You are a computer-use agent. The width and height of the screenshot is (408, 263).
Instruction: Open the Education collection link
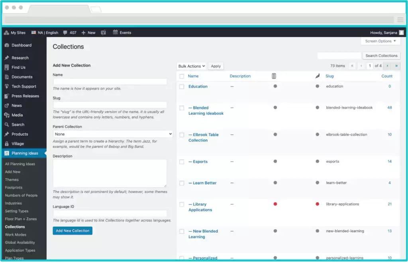(198, 87)
